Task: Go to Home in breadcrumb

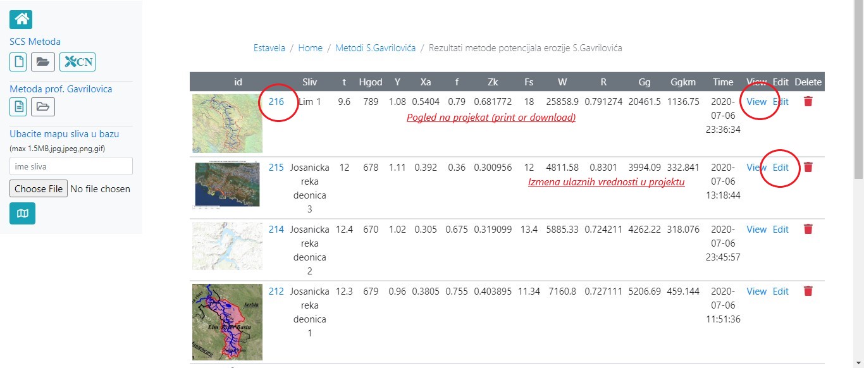Action: pos(311,48)
